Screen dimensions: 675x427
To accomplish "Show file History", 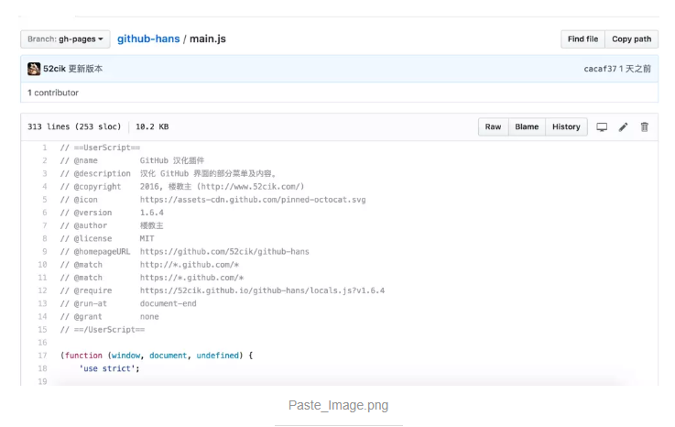I will click(566, 127).
